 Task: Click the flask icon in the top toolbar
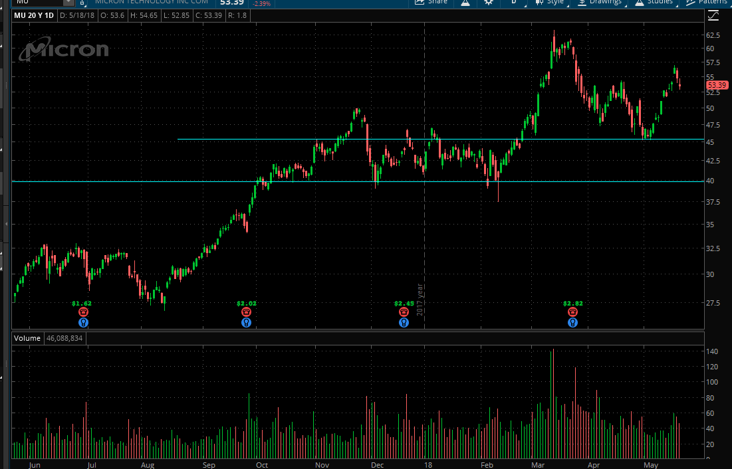pyautogui.click(x=465, y=3)
